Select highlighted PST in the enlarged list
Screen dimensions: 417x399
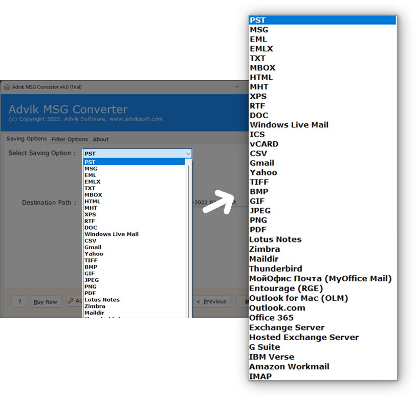[x=322, y=20]
